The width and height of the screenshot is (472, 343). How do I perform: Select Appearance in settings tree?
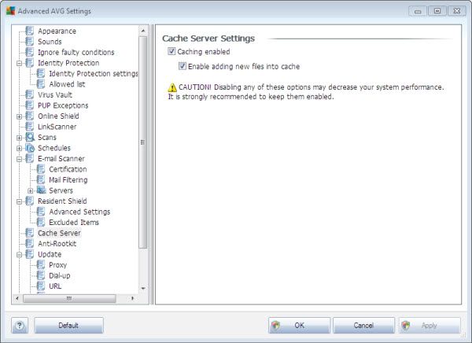pos(57,31)
